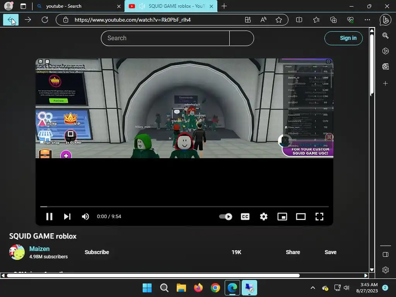This screenshot has width=396, height=297.
Task: Mute tab via speaker icon on tab
Action: click(142, 6)
